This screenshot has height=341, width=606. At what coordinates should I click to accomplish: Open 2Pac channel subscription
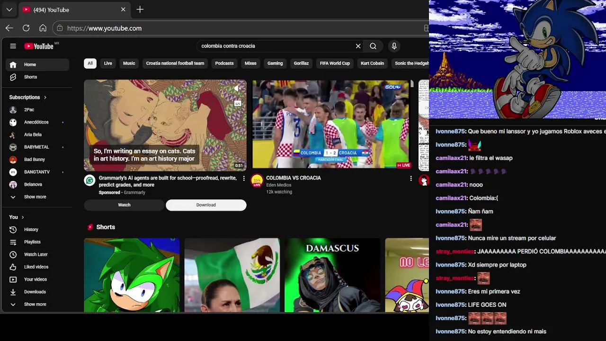coord(37,109)
